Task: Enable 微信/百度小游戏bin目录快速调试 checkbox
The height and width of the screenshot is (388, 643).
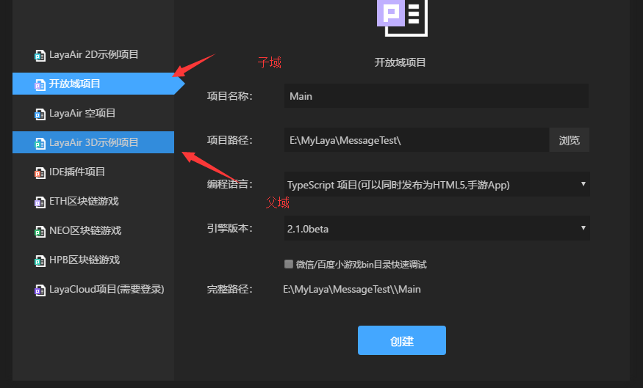Action: click(289, 264)
